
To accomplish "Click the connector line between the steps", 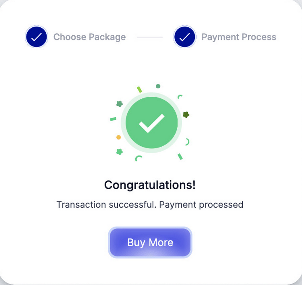I will (150, 37).
